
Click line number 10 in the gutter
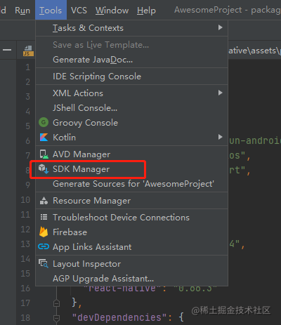[x=25, y=200]
